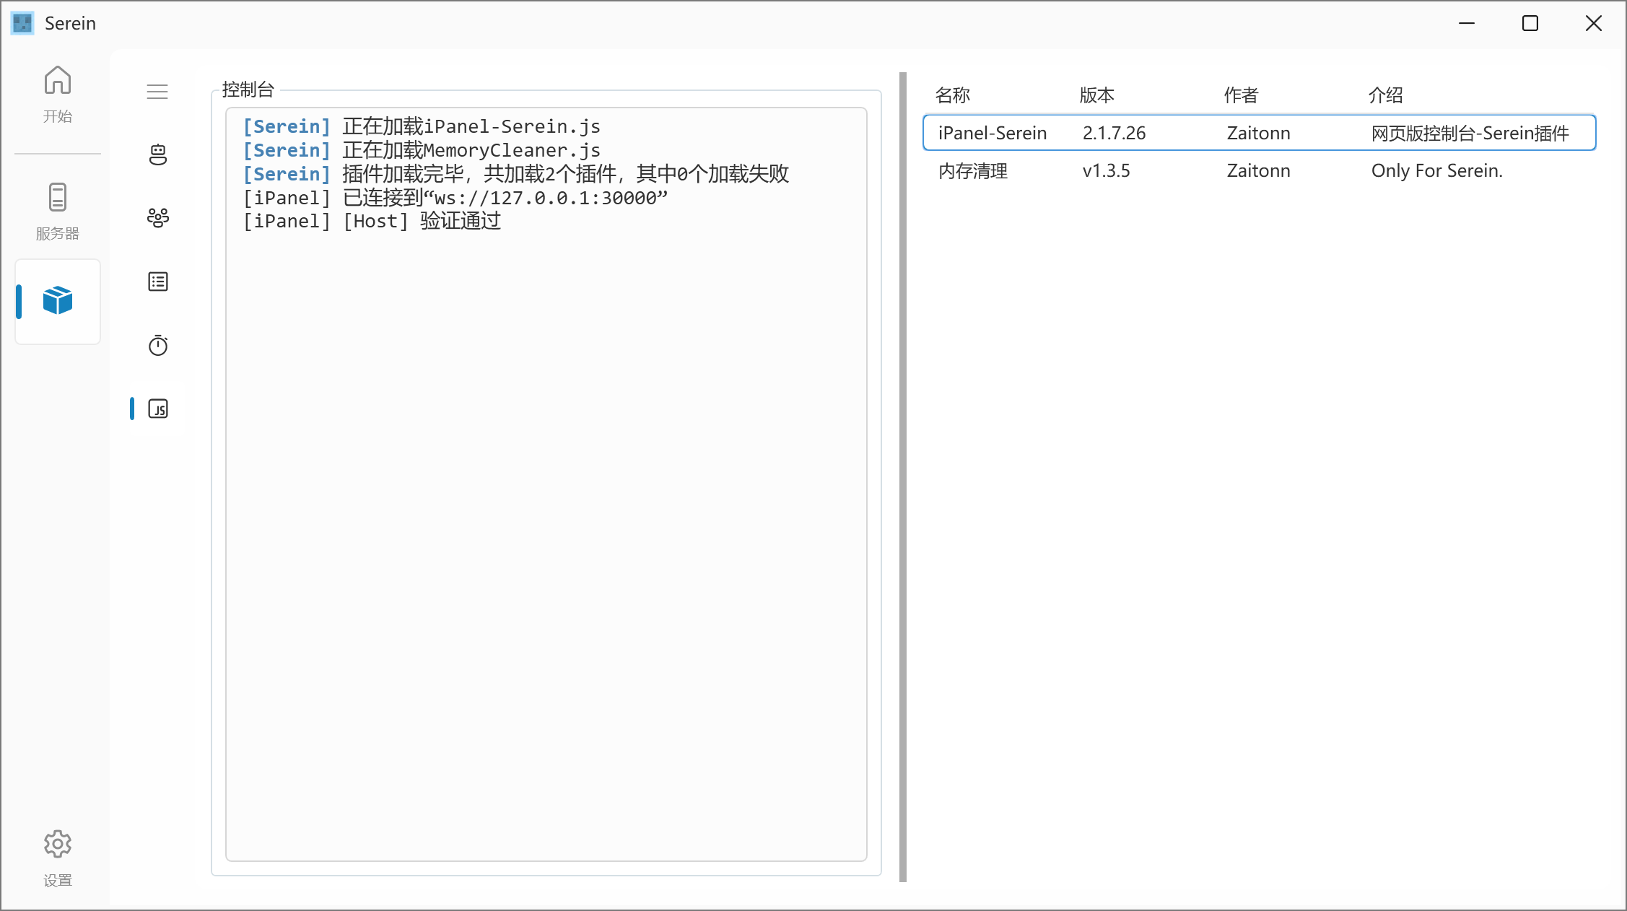This screenshot has width=1627, height=911.
Task: Click the Serein app logo in title bar
Action: click(22, 23)
